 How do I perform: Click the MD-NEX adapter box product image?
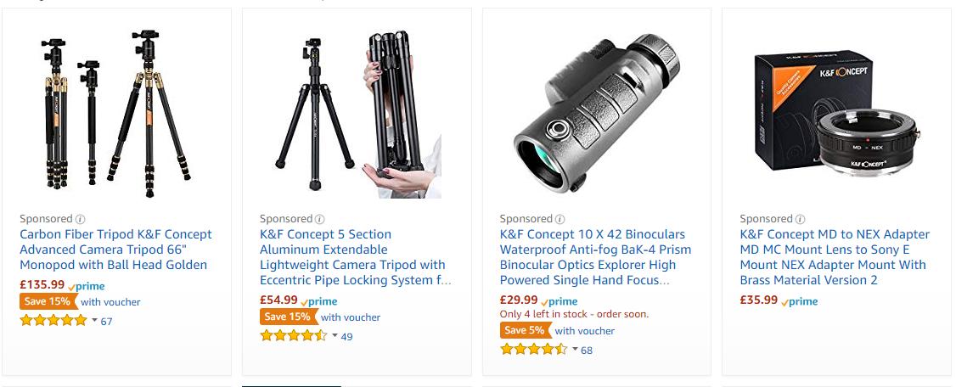(836, 114)
